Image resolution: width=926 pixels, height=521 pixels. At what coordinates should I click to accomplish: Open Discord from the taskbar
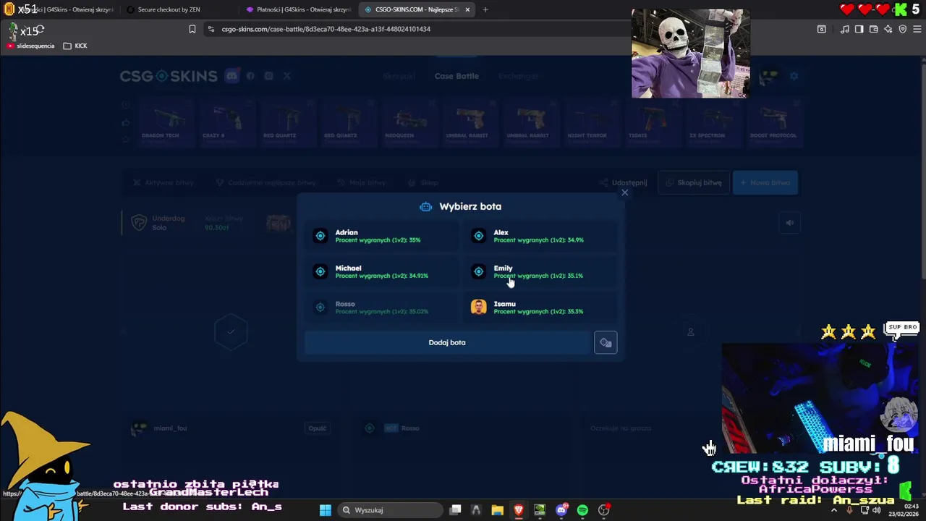561,510
